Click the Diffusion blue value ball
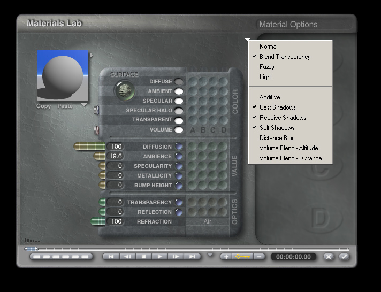 [x=179, y=147]
